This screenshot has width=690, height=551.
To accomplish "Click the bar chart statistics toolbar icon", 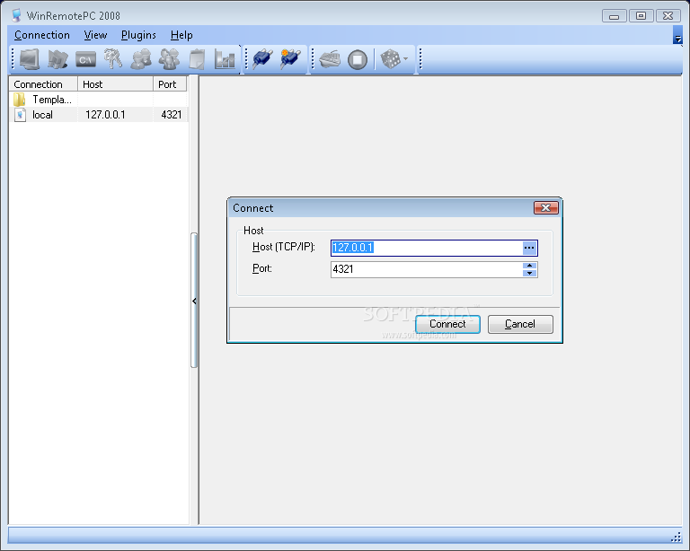I will click(x=225, y=59).
